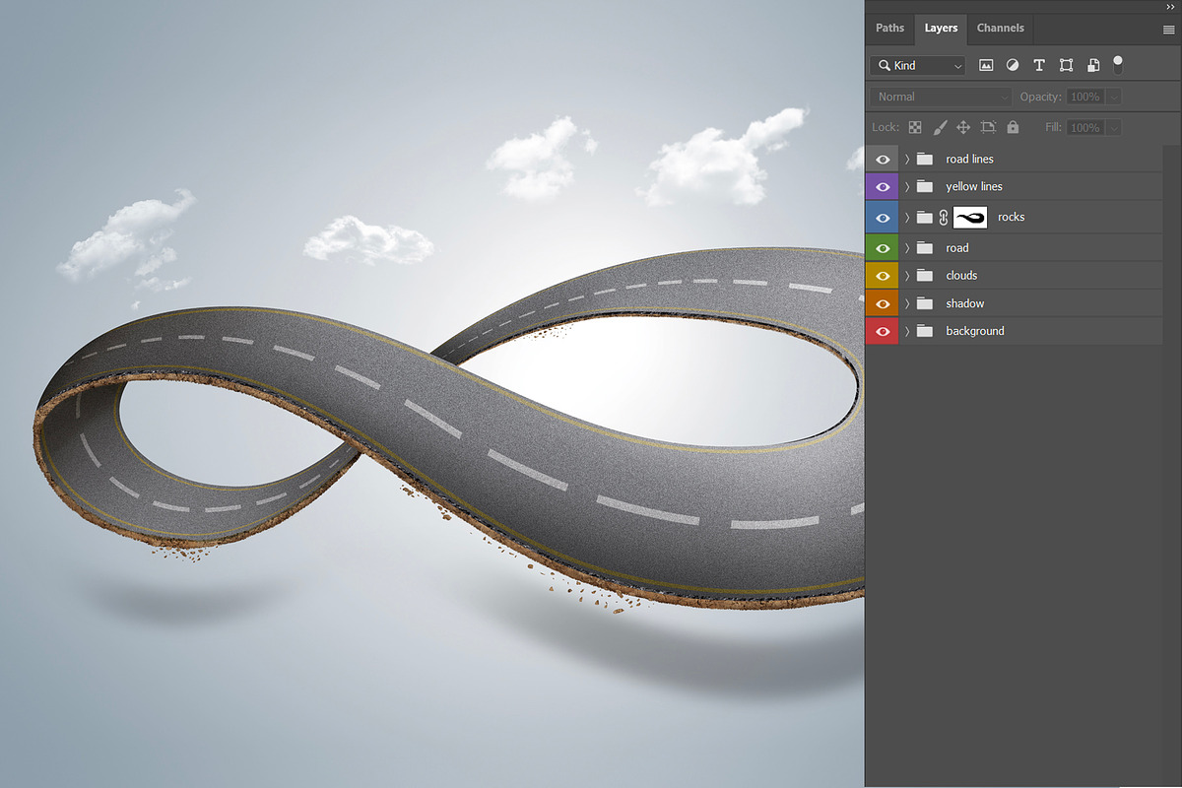Click the road folder icon
The image size is (1182, 788).
click(924, 248)
